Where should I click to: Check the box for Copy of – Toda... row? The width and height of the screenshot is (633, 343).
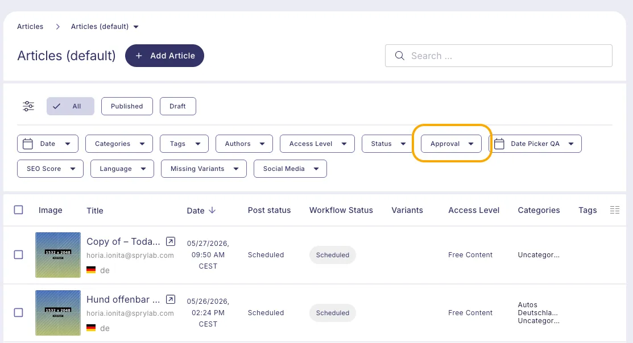(x=19, y=255)
